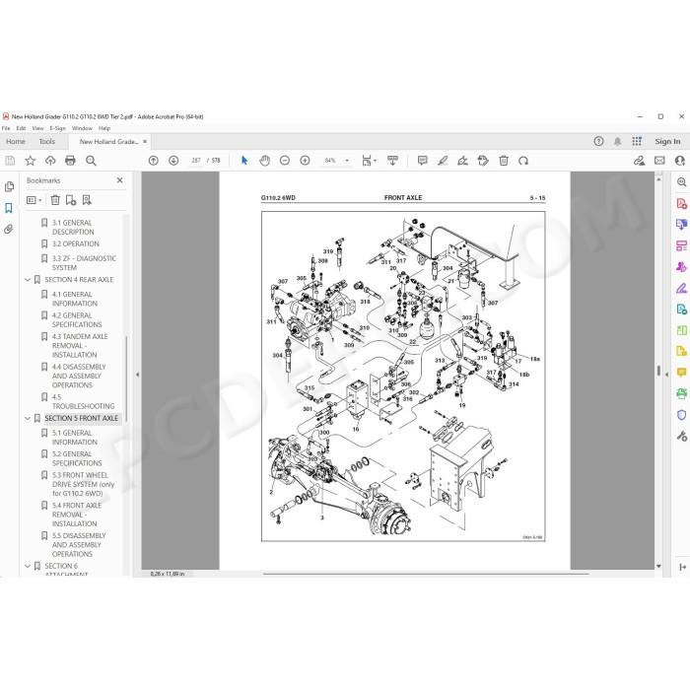Switch to the Tools tab
The image size is (690, 690).
tap(47, 142)
